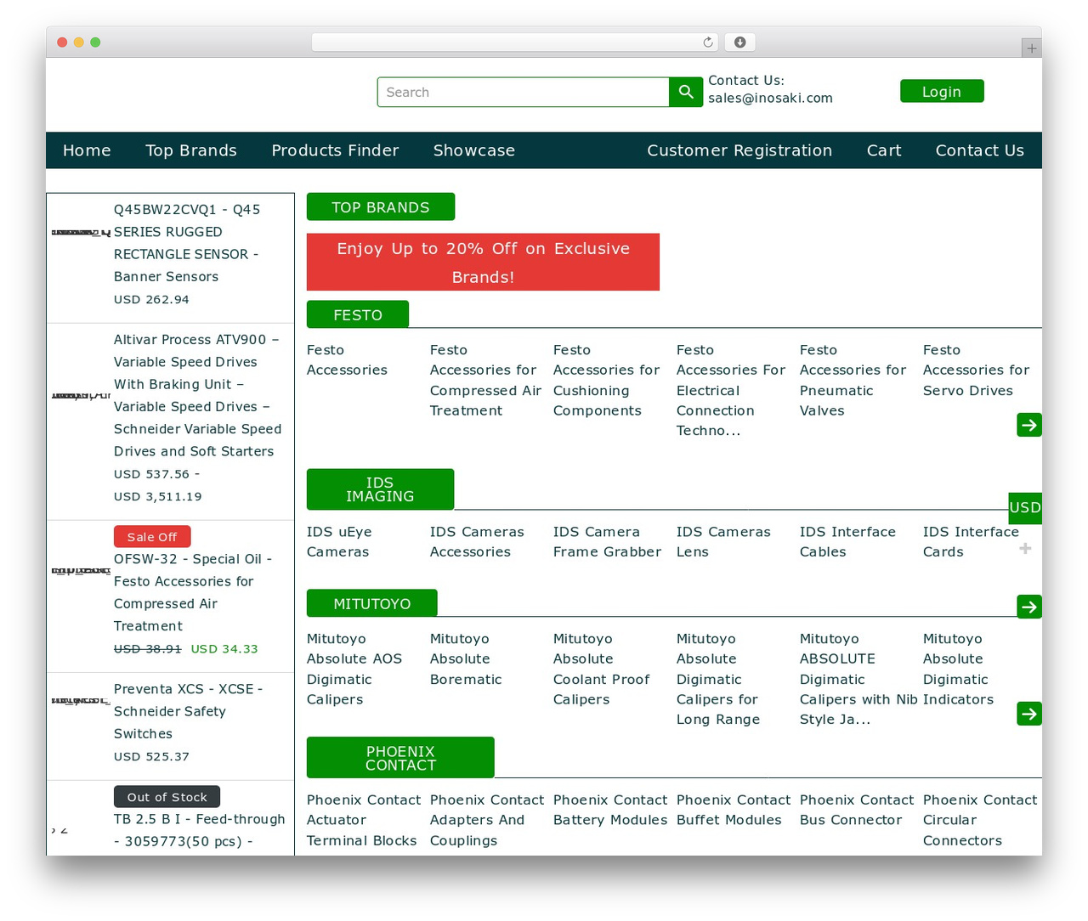Image resolution: width=1088 pixels, height=921 pixels.
Task: Open Festo Accessories for Servo Drives
Action: 976,370
